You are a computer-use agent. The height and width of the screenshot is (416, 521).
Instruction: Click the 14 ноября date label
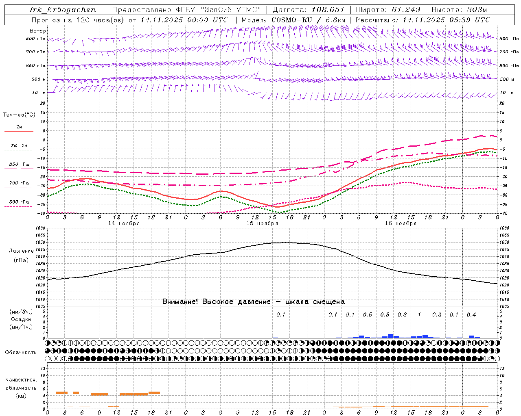[x=124, y=223]
